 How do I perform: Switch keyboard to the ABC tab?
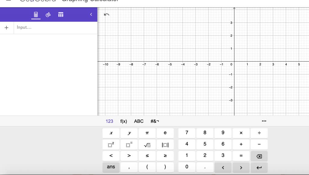(139, 121)
